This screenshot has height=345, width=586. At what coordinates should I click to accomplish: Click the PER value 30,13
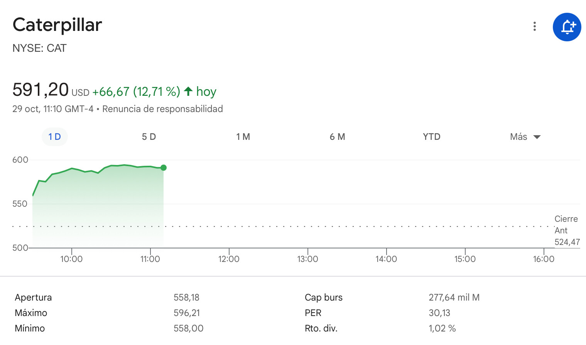(439, 313)
